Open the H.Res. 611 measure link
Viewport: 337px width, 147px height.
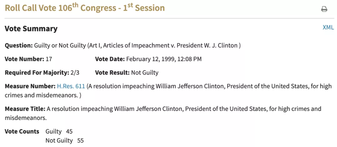(71, 86)
